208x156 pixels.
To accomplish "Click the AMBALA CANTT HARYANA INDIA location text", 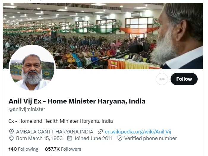I will coord(54,132).
